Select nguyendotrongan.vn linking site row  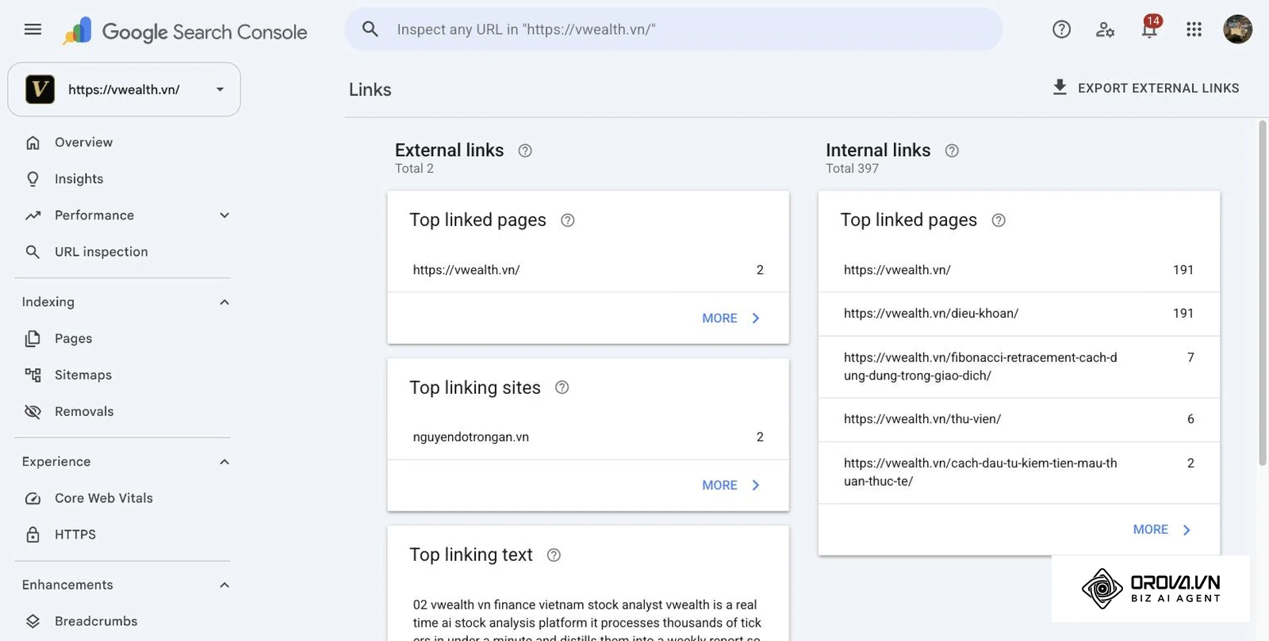[588, 437]
